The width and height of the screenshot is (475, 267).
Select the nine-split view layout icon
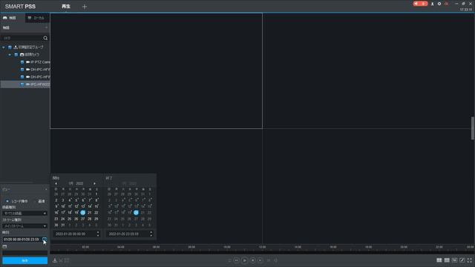447,260
